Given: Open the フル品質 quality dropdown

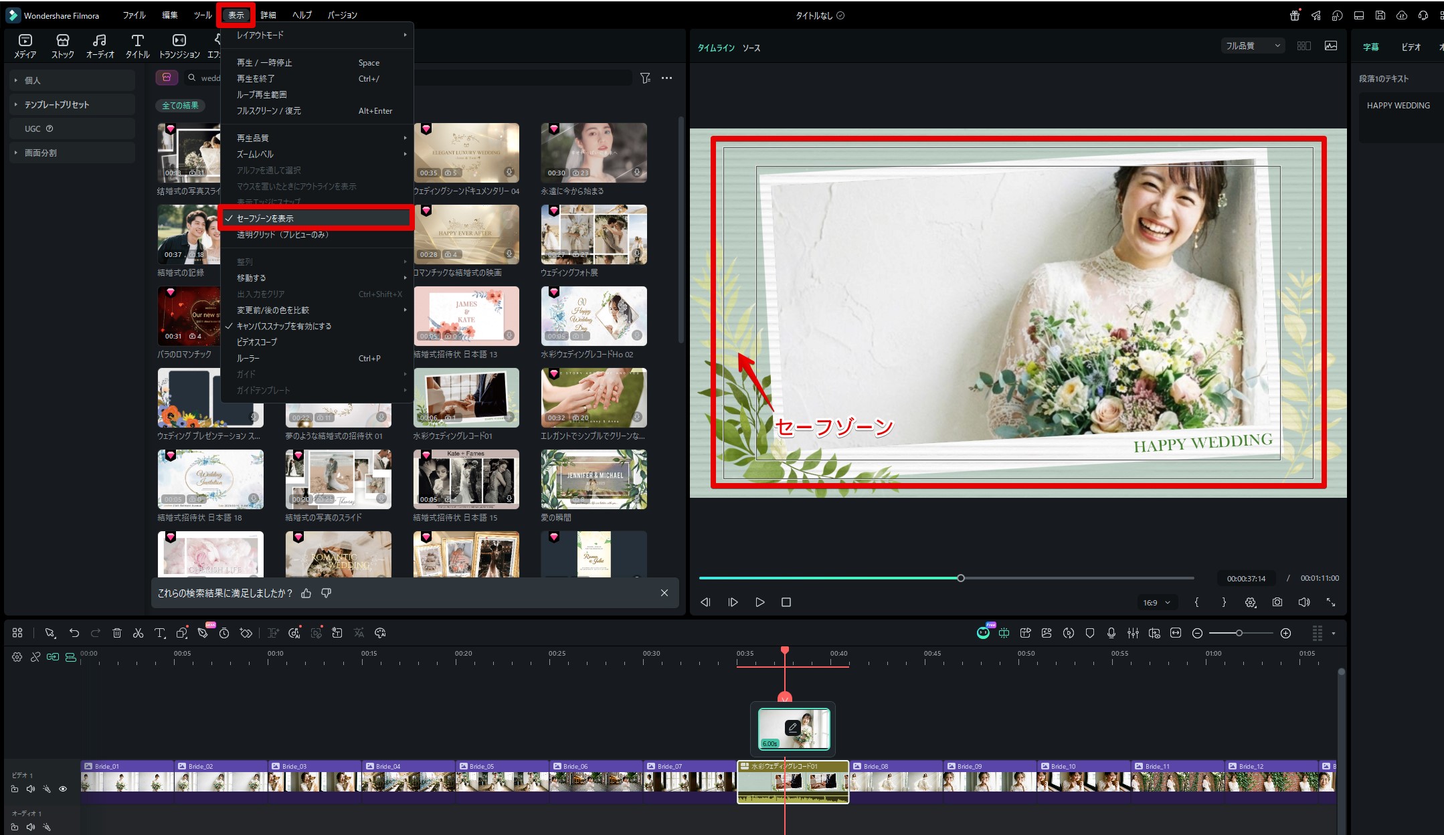Looking at the screenshot, I should [1253, 45].
